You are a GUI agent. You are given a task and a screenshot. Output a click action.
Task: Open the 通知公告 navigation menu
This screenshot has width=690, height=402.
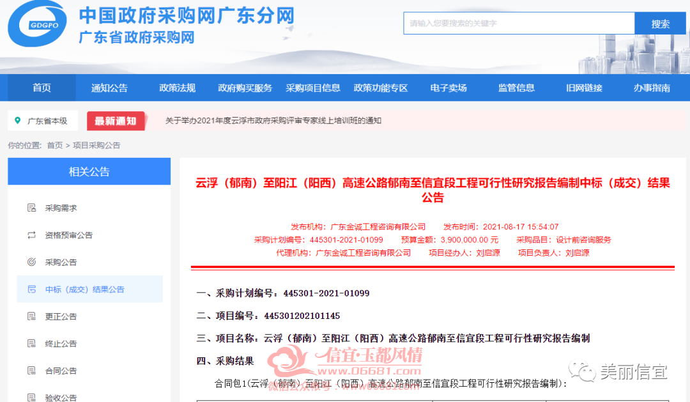pyautogui.click(x=110, y=88)
